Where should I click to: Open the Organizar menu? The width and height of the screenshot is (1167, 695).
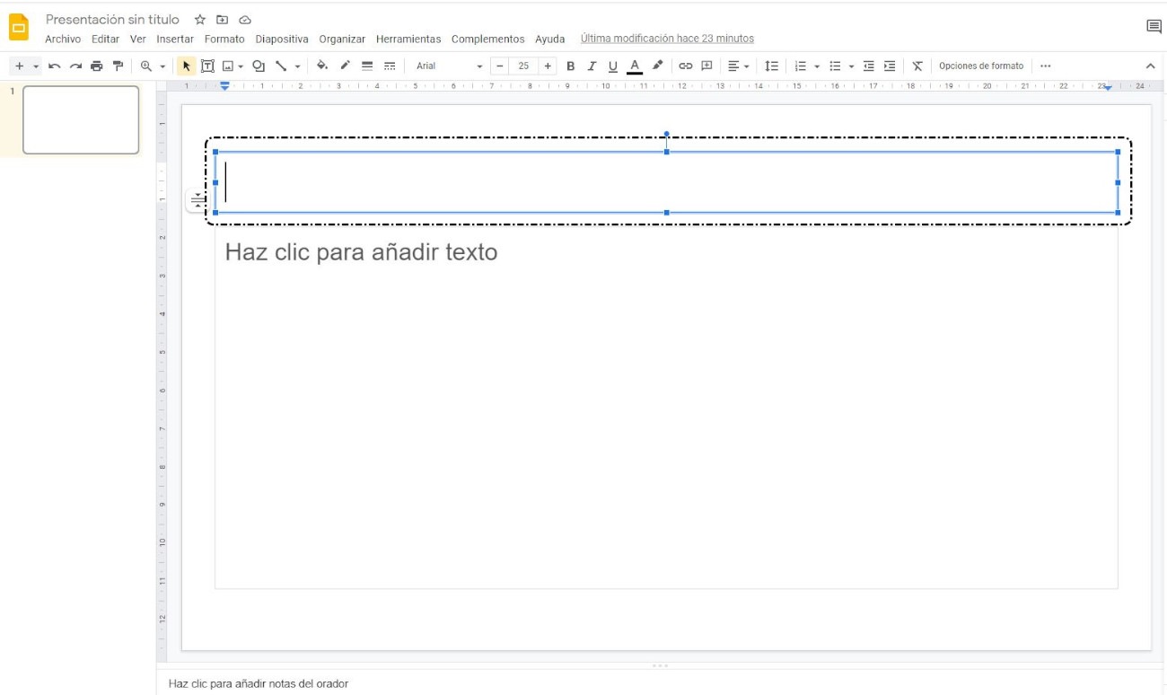342,40
